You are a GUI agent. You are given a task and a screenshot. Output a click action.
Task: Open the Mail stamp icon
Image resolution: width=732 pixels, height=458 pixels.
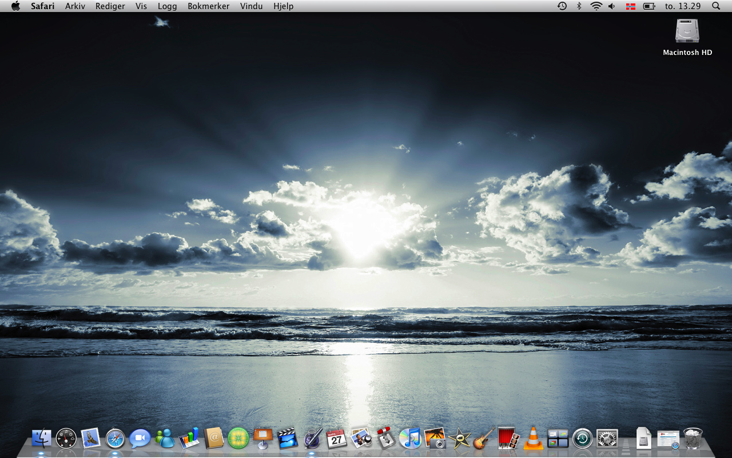pos(90,439)
